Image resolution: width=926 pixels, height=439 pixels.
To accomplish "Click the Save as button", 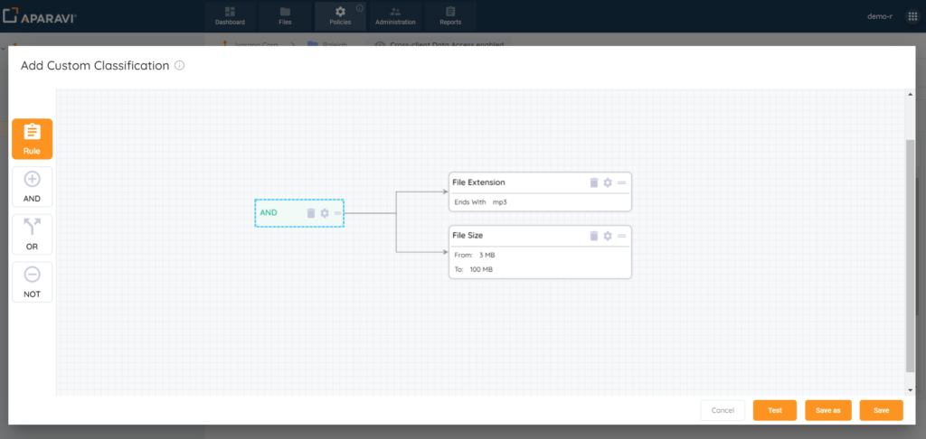I will (827, 410).
